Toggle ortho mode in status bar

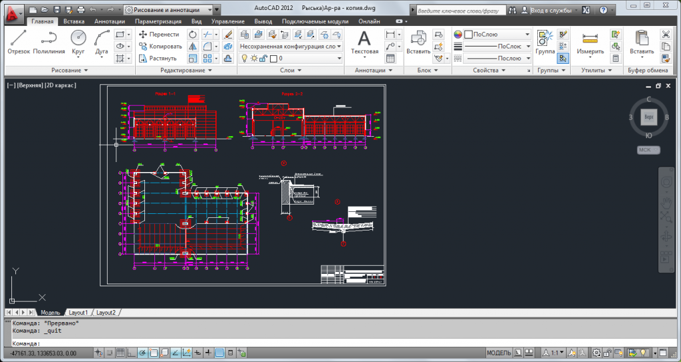tap(132, 353)
